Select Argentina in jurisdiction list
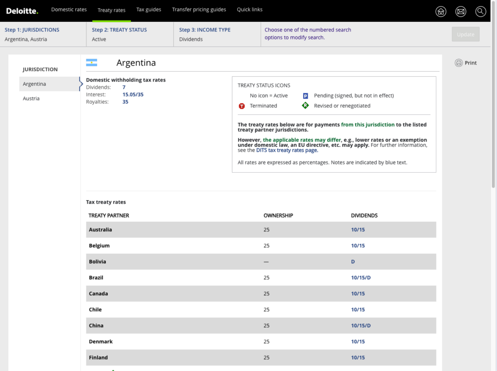The width and height of the screenshot is (497, 371). pyautogui.click(x=49, y=84)
